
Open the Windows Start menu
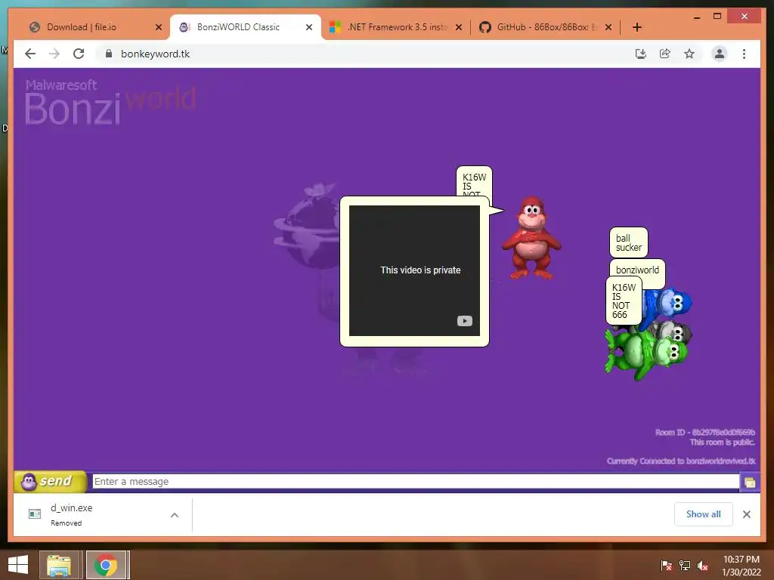18,565
